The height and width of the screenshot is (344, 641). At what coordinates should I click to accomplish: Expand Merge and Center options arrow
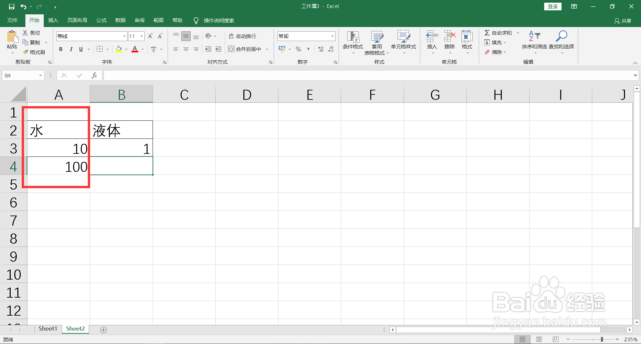[267, 49]
